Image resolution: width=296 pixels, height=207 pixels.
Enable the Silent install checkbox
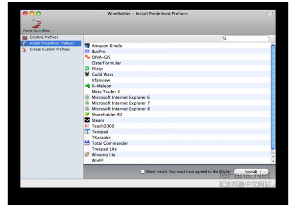pyautogui.click(x=143, y=171)
